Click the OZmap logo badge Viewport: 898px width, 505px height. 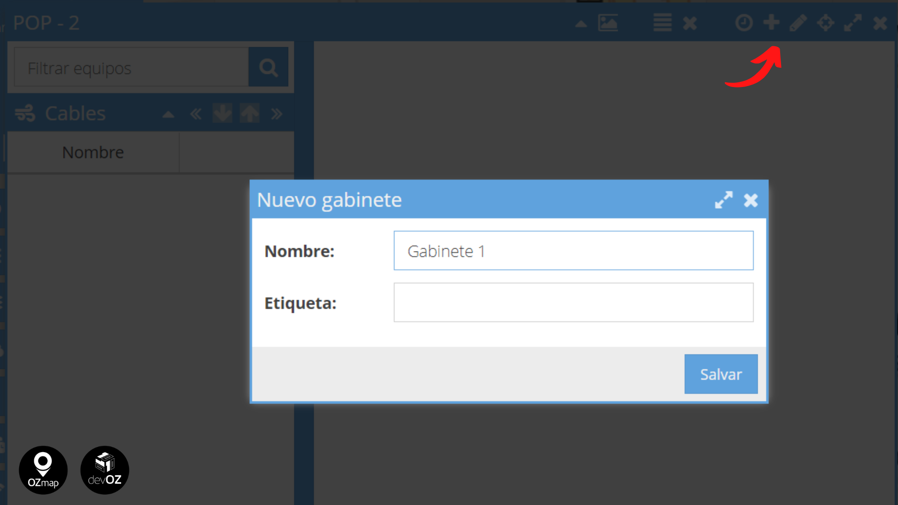[43, 470]
